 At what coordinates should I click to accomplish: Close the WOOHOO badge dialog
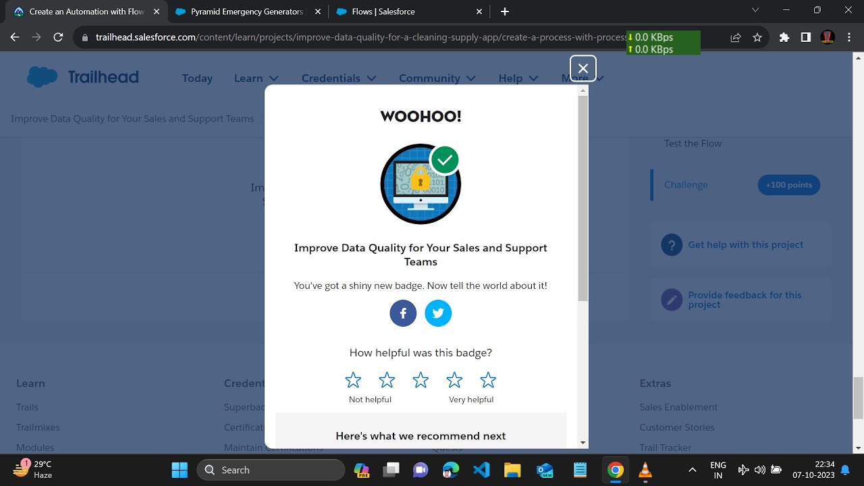583,68
